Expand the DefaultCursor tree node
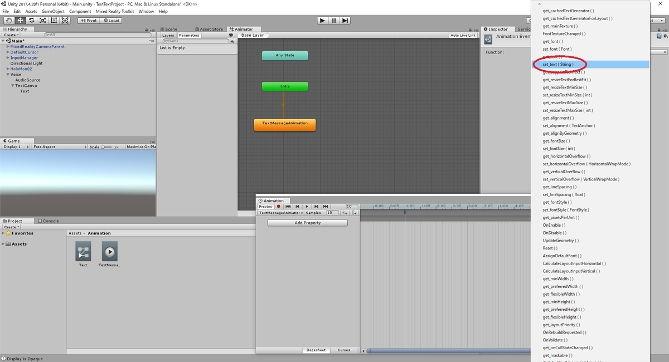 (8, 52)
